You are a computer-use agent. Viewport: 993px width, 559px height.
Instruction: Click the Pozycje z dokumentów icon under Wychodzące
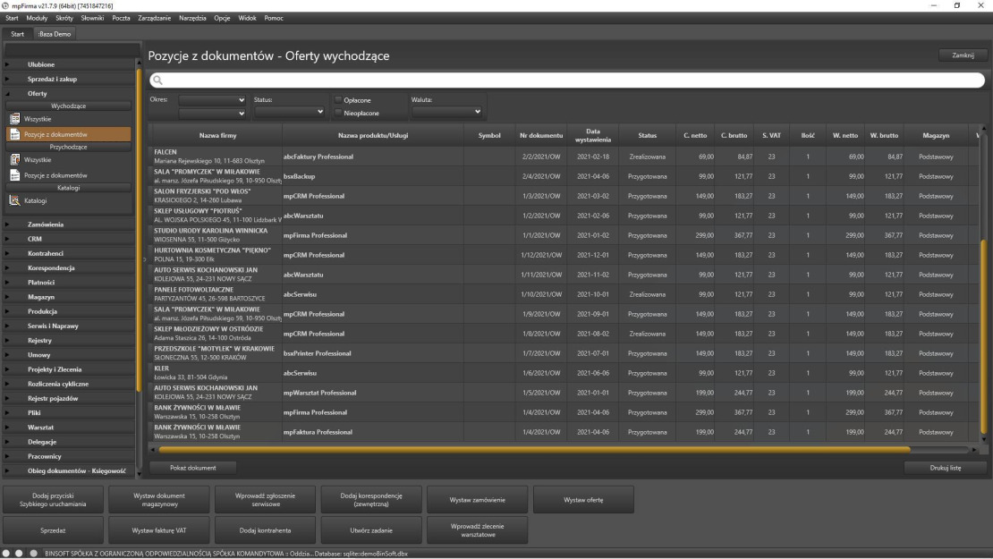tap(14, 134)
